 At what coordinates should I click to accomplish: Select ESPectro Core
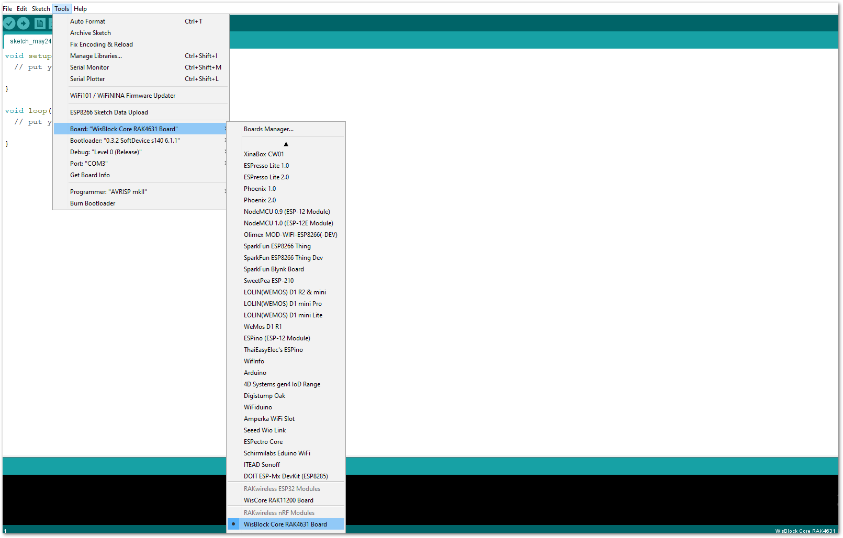pyautogui.click(x=286, y=442)
